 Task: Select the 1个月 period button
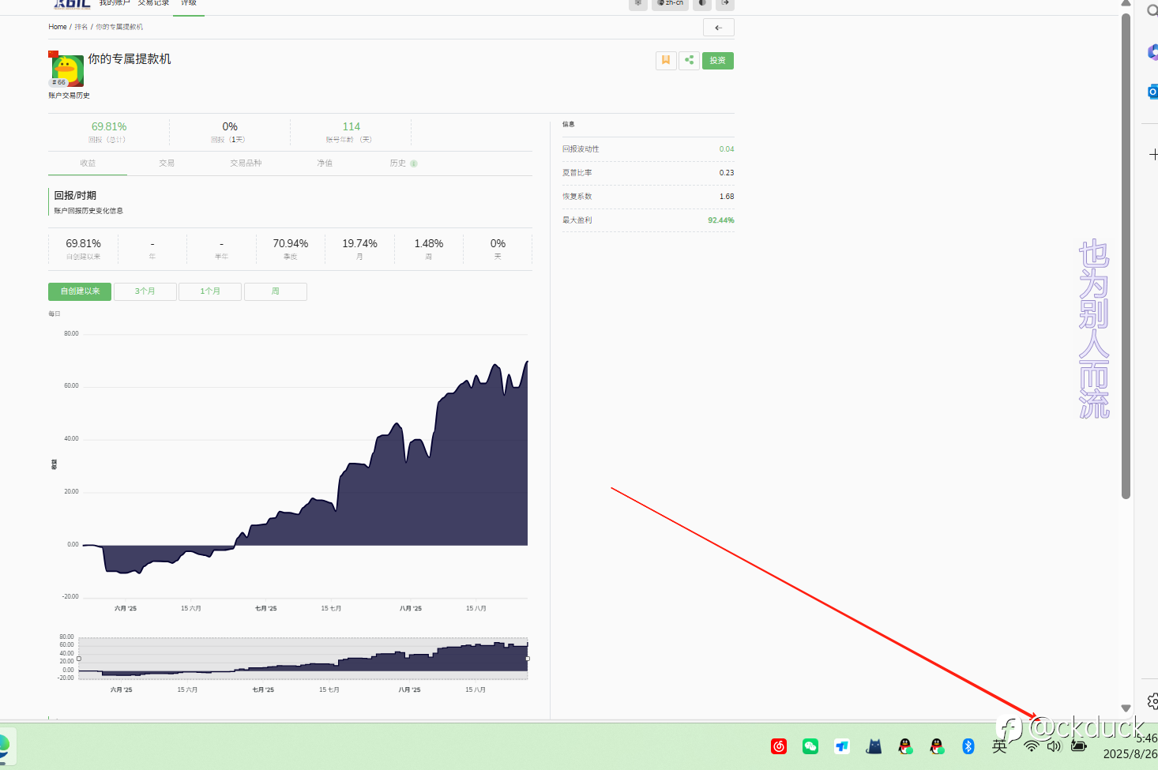click(x=209, y=291)
